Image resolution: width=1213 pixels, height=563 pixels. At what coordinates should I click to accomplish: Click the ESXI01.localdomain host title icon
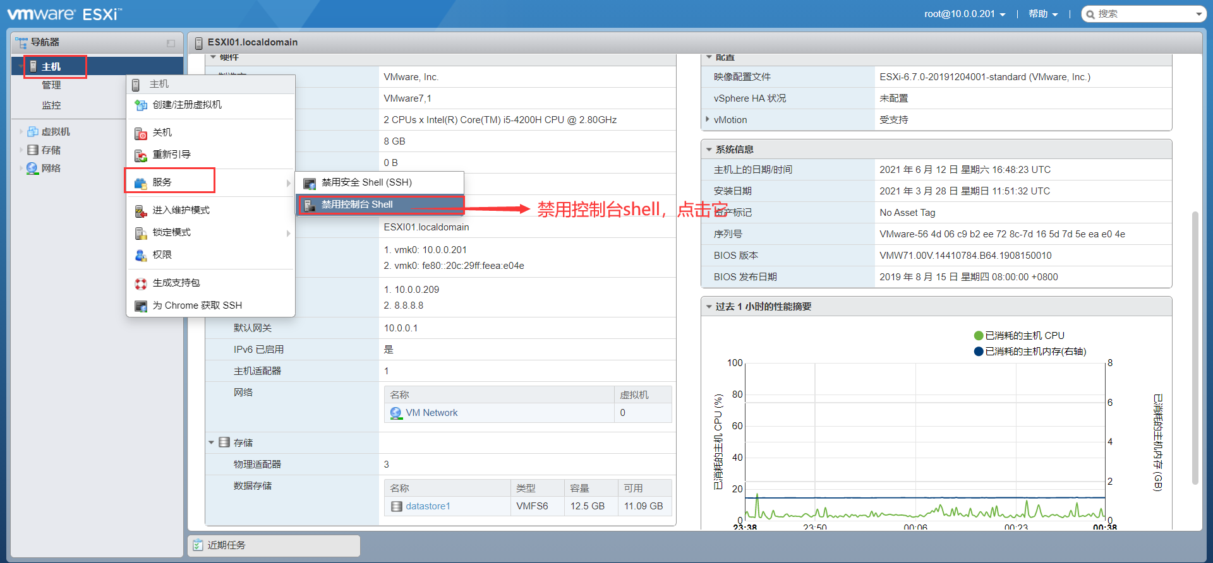[x=199, y=43]
